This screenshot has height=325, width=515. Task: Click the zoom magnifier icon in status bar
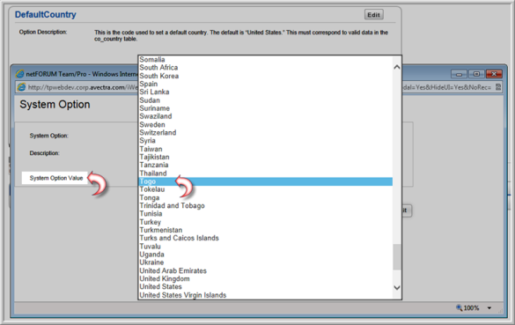(459, 307)
